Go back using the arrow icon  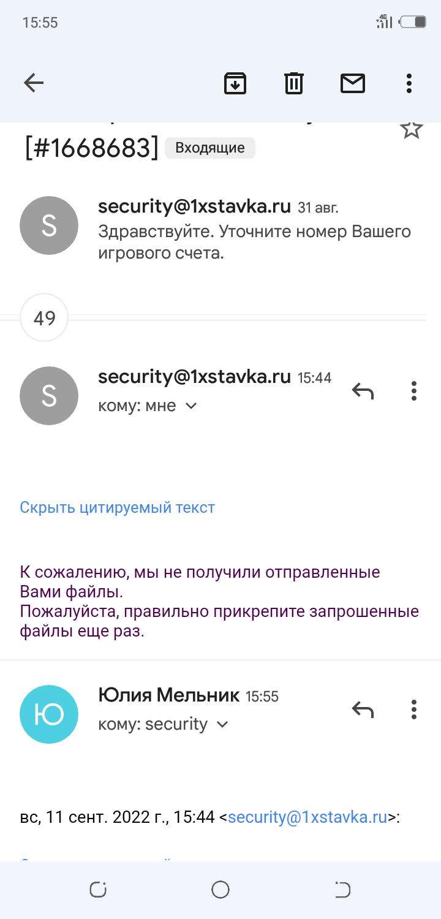(34, 83)
